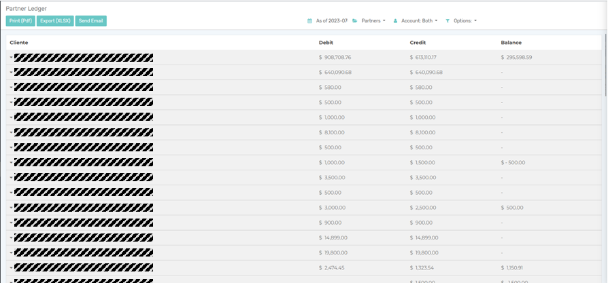Click the calendar icon beside the date filter
This screenshot has height=283, width=608.
pyautogui.click(x=310, y=21)
